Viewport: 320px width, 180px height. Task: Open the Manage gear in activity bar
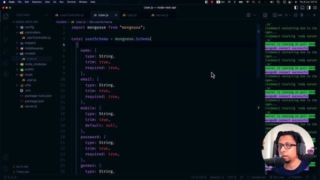pyautogui.click(x=5, y=169)
